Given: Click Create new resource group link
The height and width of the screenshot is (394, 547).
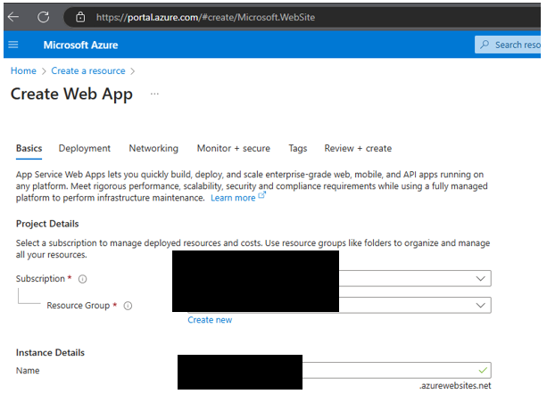Looking at the screenshot, I should pyautogui.click(x=210, y=320).
